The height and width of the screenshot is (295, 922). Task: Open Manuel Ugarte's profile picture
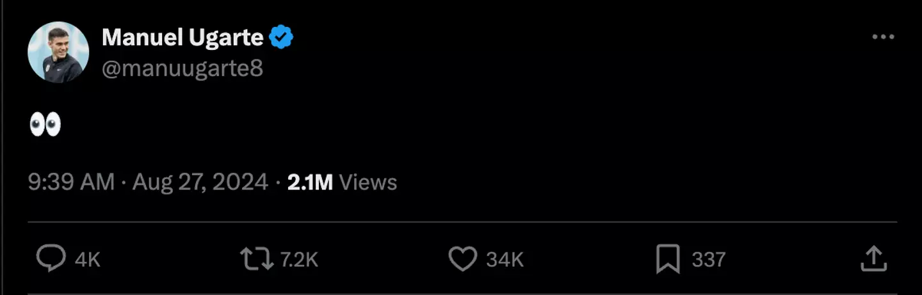(x=58, y=52)
